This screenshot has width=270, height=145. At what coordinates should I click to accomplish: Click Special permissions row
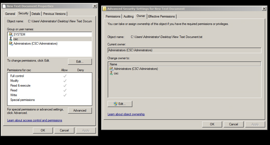[x=50, y=100]
